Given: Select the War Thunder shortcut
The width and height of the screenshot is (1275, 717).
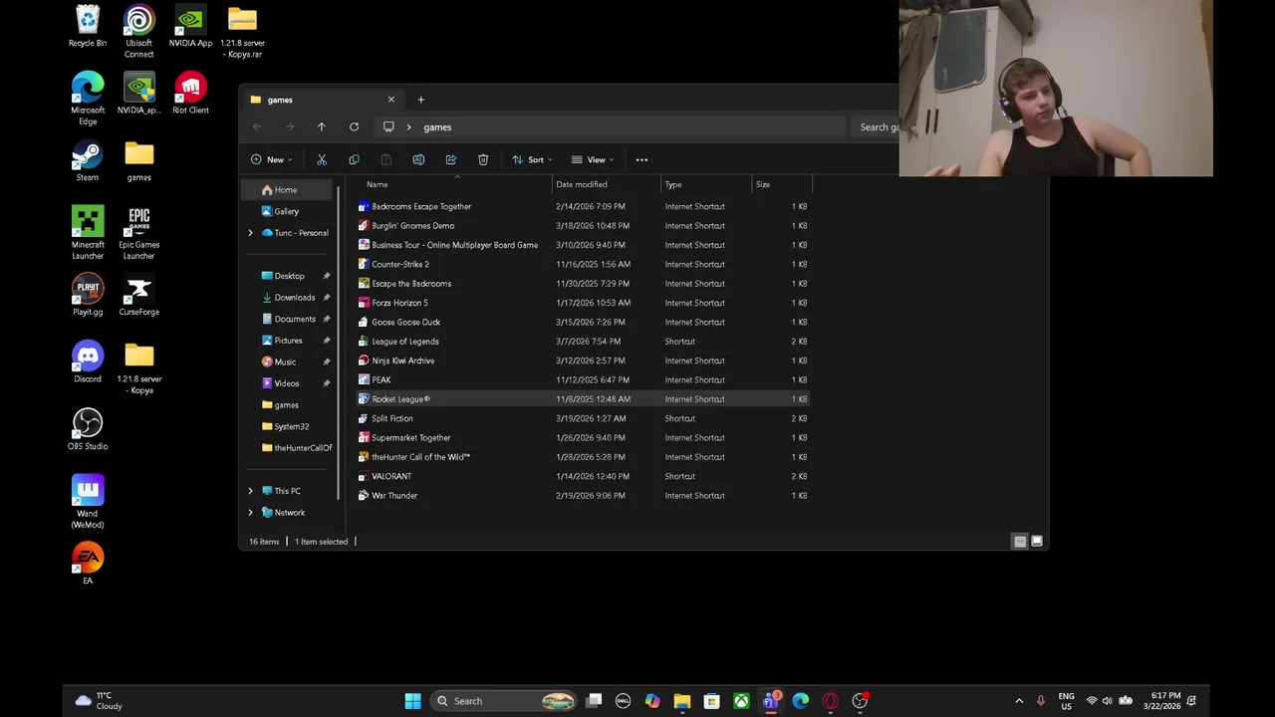Looking at the screenshot, I should (583, 496).
